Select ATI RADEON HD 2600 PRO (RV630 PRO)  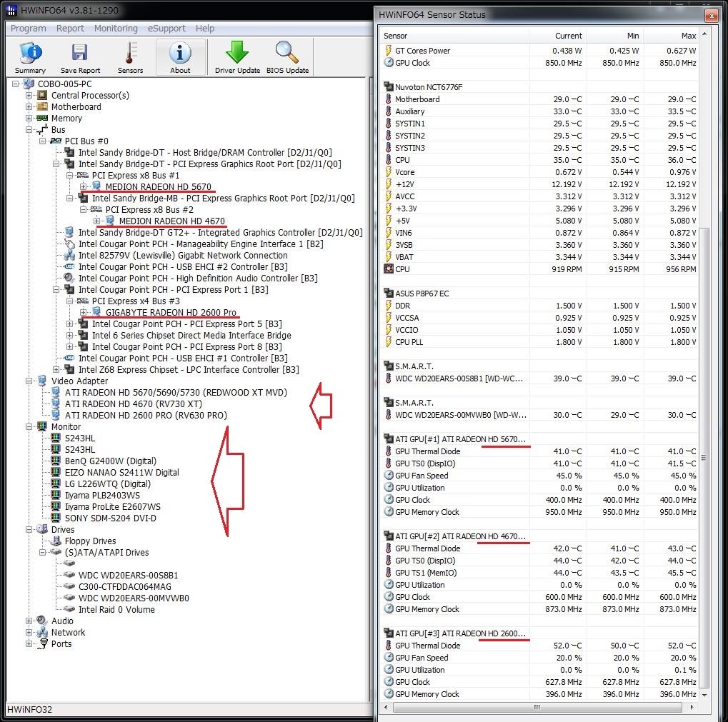tap(146, 416)
